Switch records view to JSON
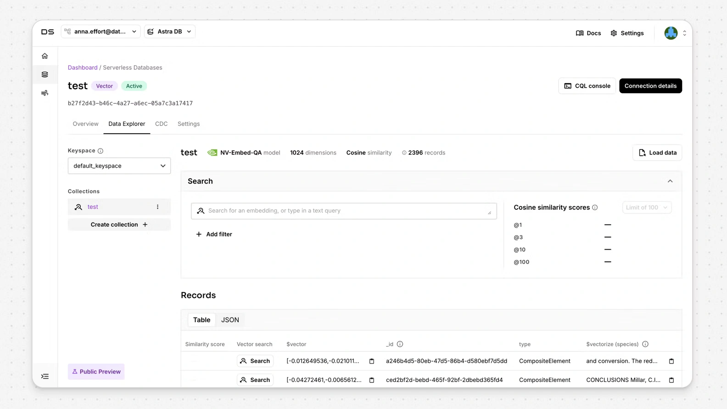This screenshot has height=409, width=727. pos(230,320)
